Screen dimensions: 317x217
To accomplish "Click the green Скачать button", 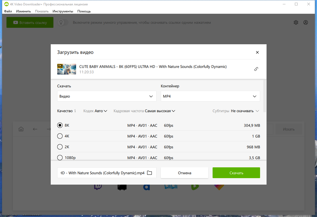I will click(x=236, y=173).
